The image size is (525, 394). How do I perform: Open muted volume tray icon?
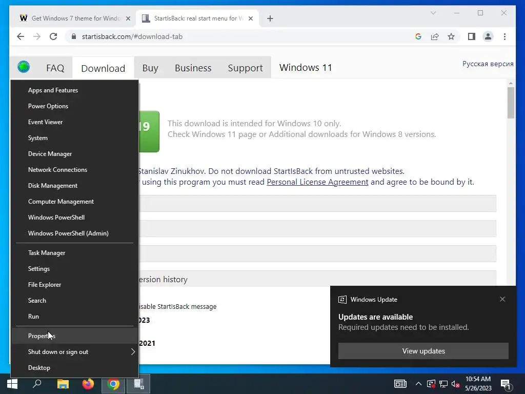(x=455, y=384)
